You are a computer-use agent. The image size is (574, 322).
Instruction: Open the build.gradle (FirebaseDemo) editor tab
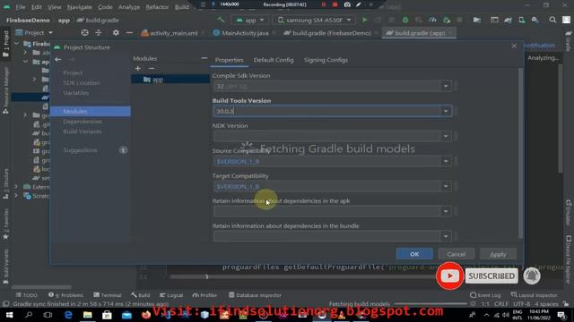[x=331, y=33]
